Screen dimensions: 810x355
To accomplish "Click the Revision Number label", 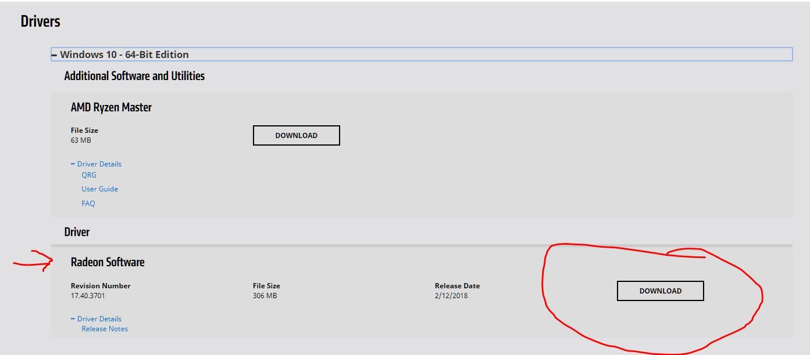I will tap(101, 285).
